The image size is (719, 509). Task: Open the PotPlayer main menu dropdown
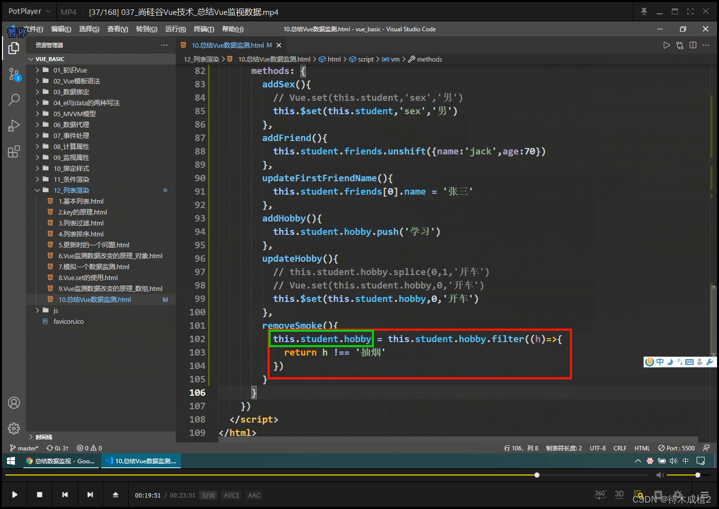coord(30,11)
